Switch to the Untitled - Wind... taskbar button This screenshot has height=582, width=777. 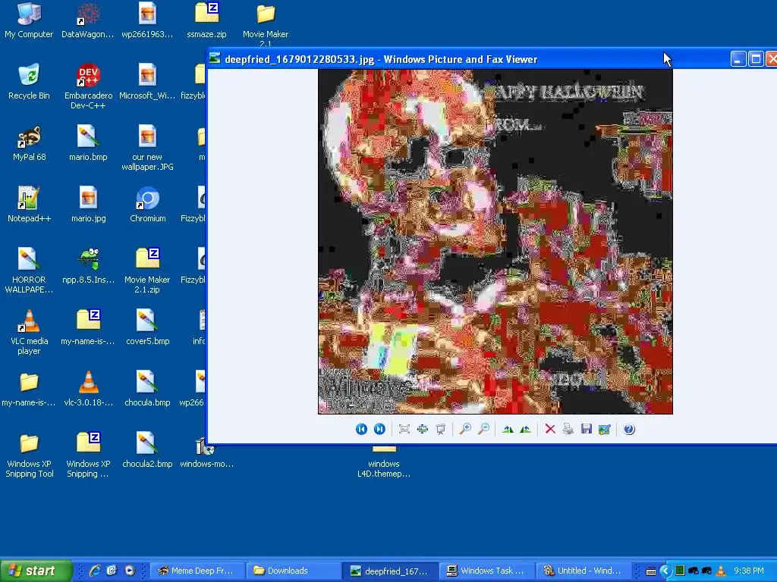coord(583,571)
